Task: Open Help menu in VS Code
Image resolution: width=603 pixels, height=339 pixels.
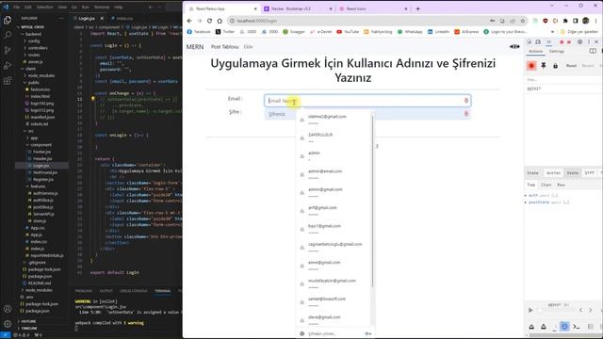Action: tap(119, 7)
